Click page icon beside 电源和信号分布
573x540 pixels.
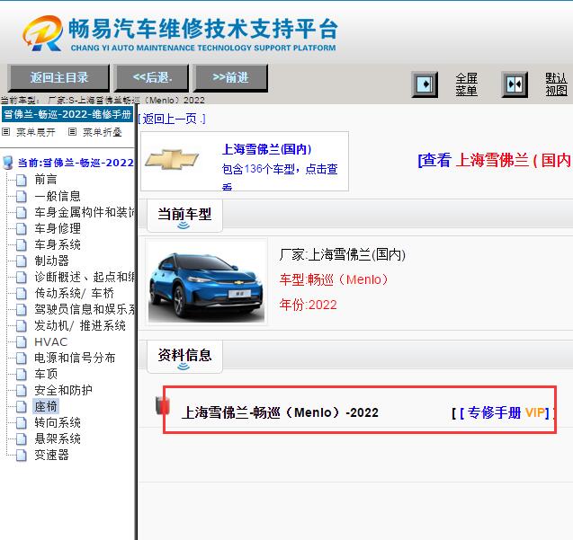(22, 358)
